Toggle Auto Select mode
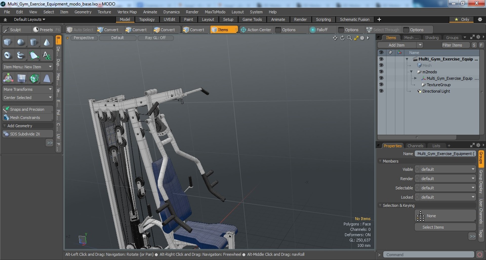Viewport: 486px width, 260px height. coord(80,30)
